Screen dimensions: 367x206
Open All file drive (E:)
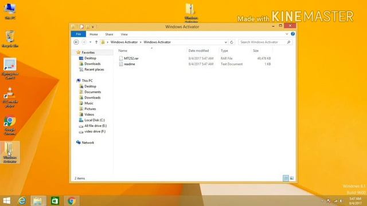click(95, 126)
